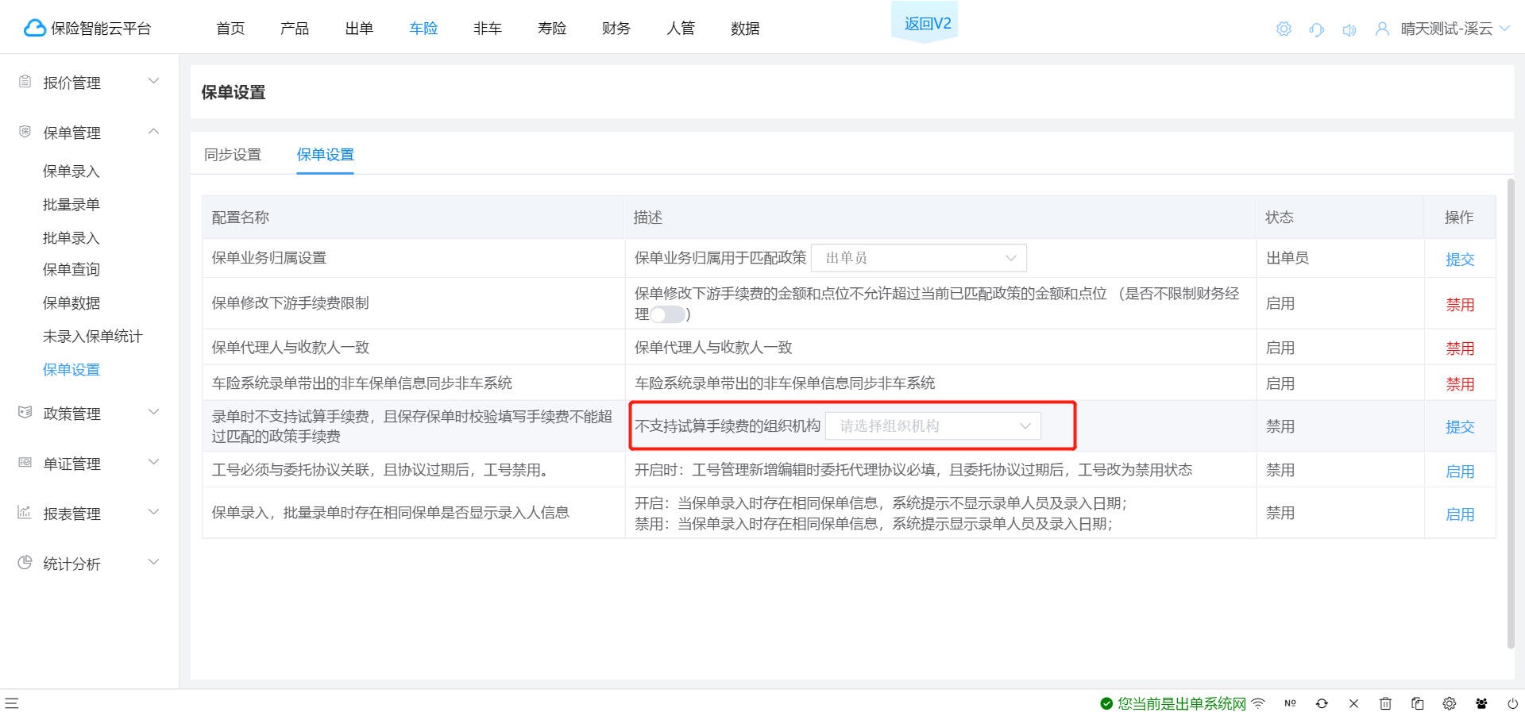This screenshot has width=1525, height=716.
Task: Open 保单查询 in the sidebar
Action: point(71,270)
